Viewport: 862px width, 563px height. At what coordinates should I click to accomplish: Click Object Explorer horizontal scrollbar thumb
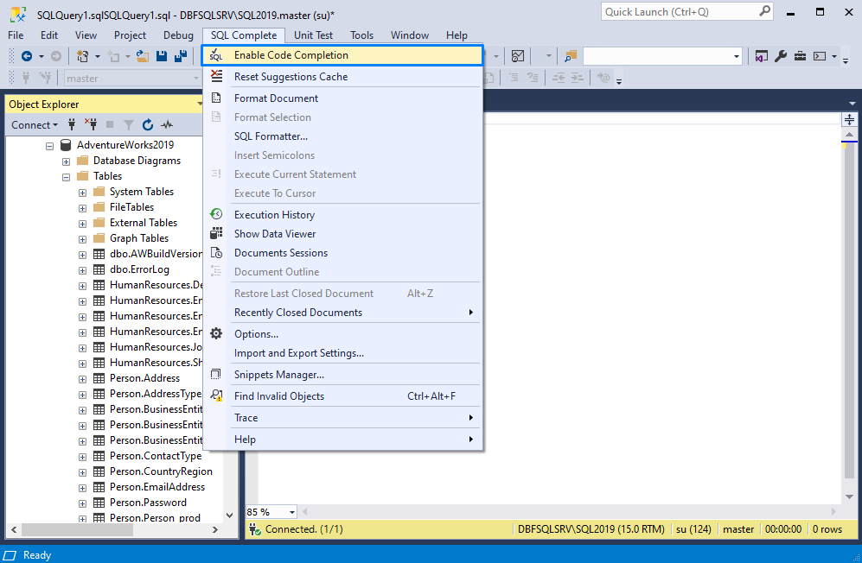coord(77,530)
